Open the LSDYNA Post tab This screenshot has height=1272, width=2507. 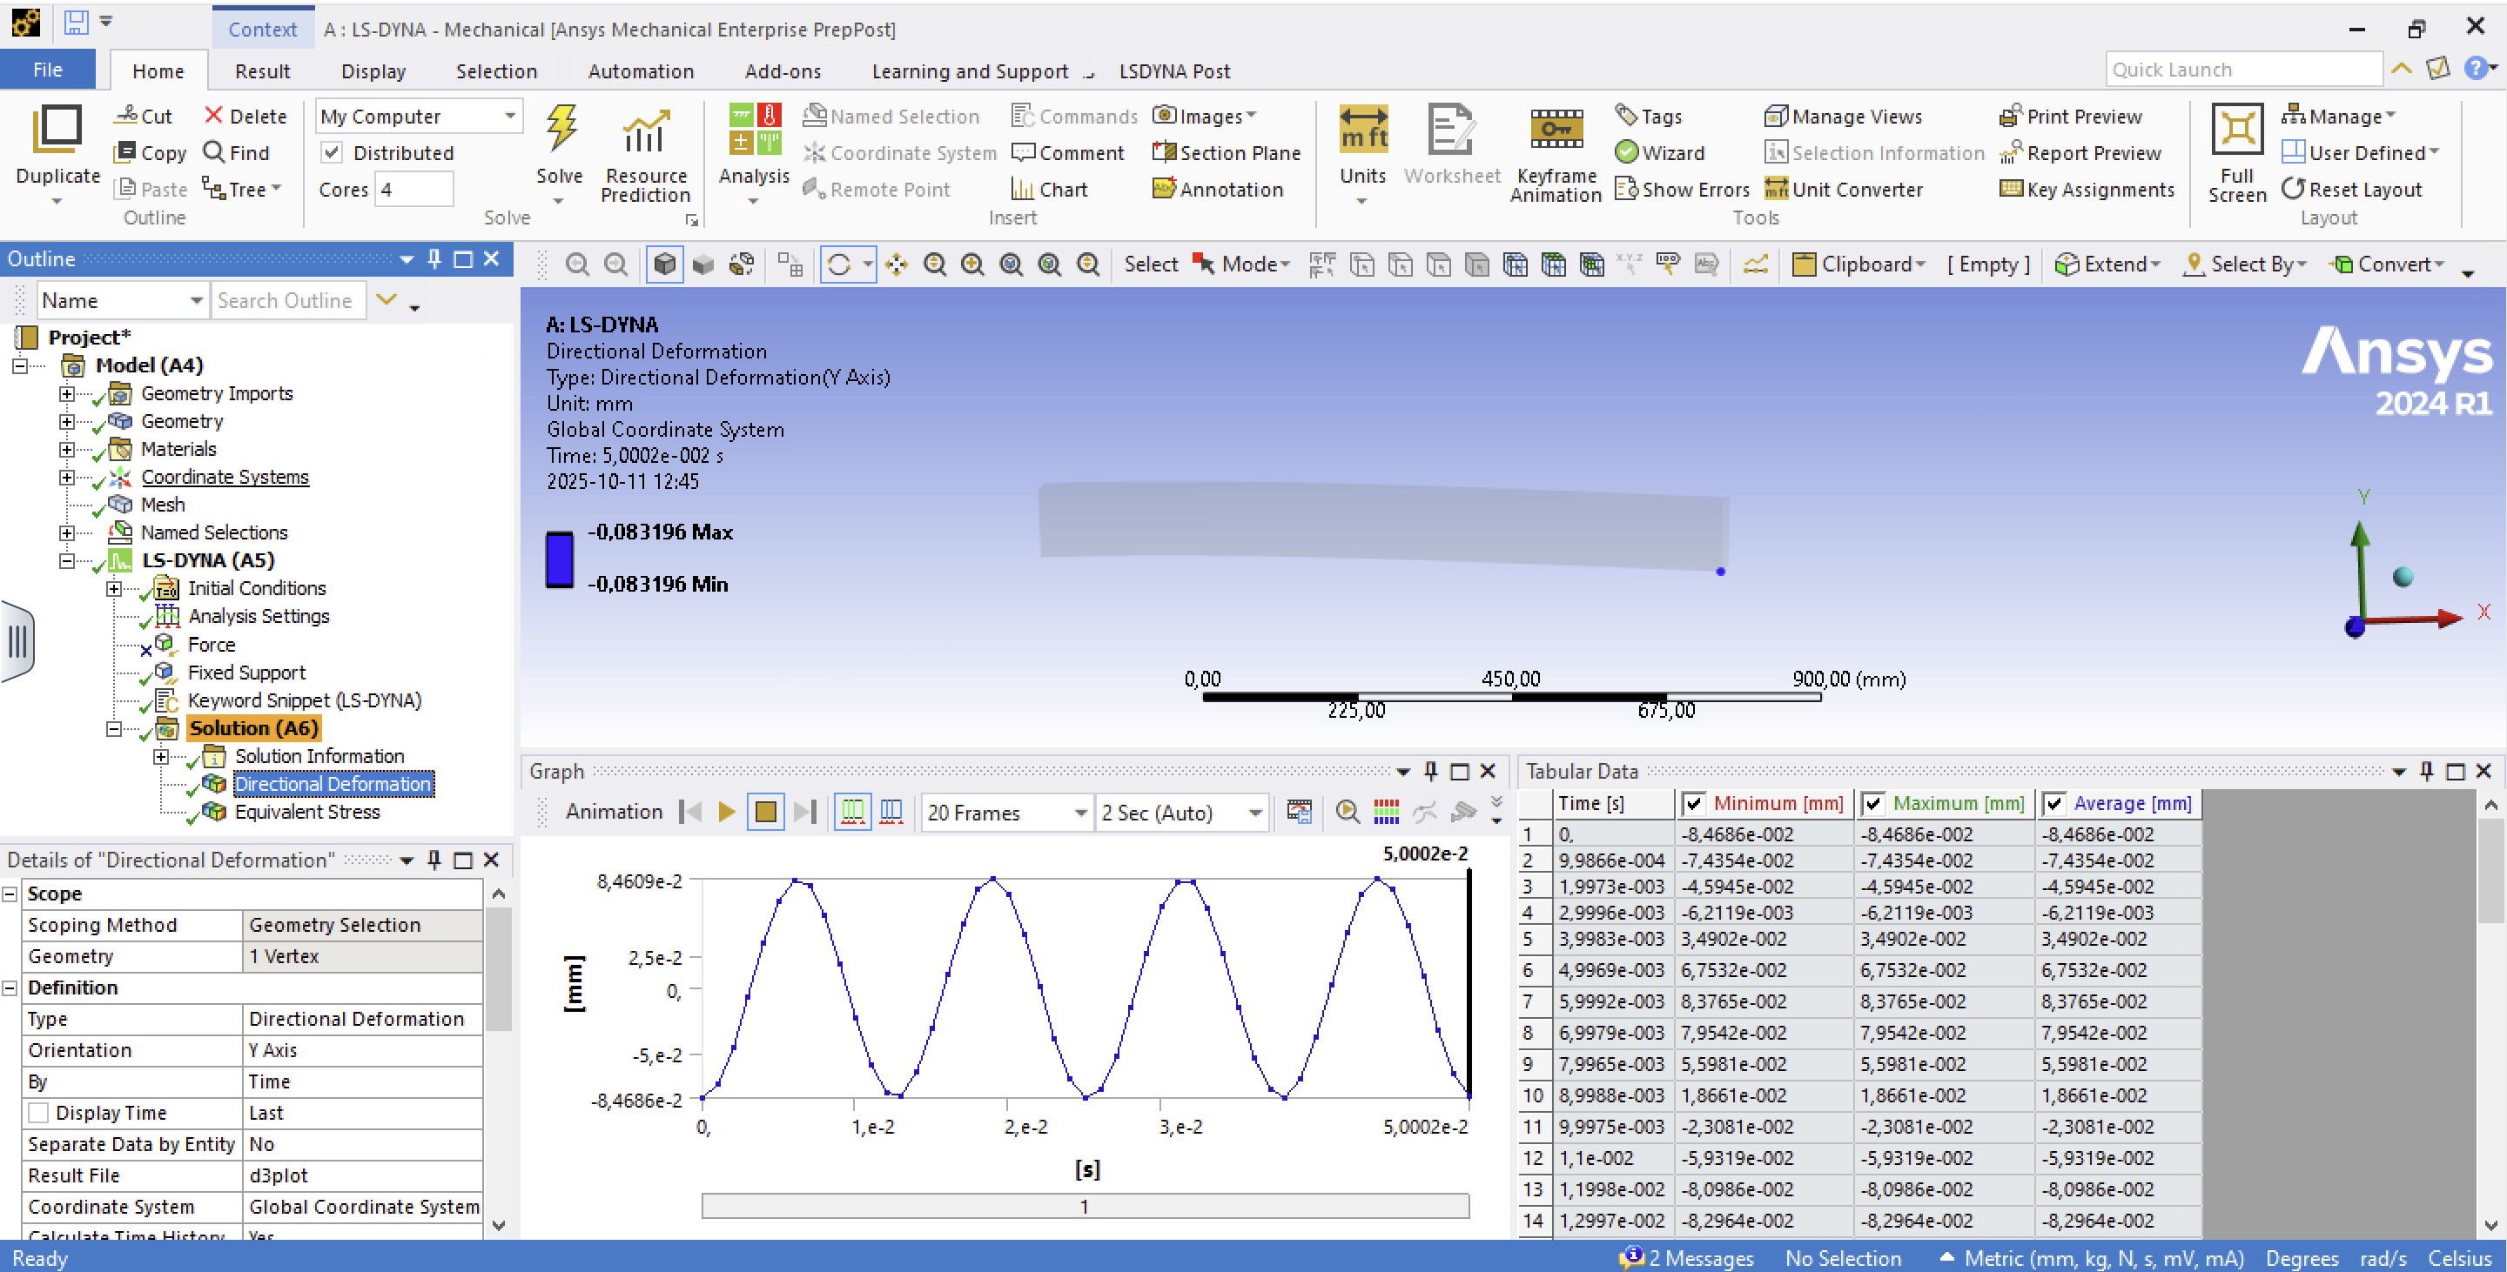[x=1173, y=71]
